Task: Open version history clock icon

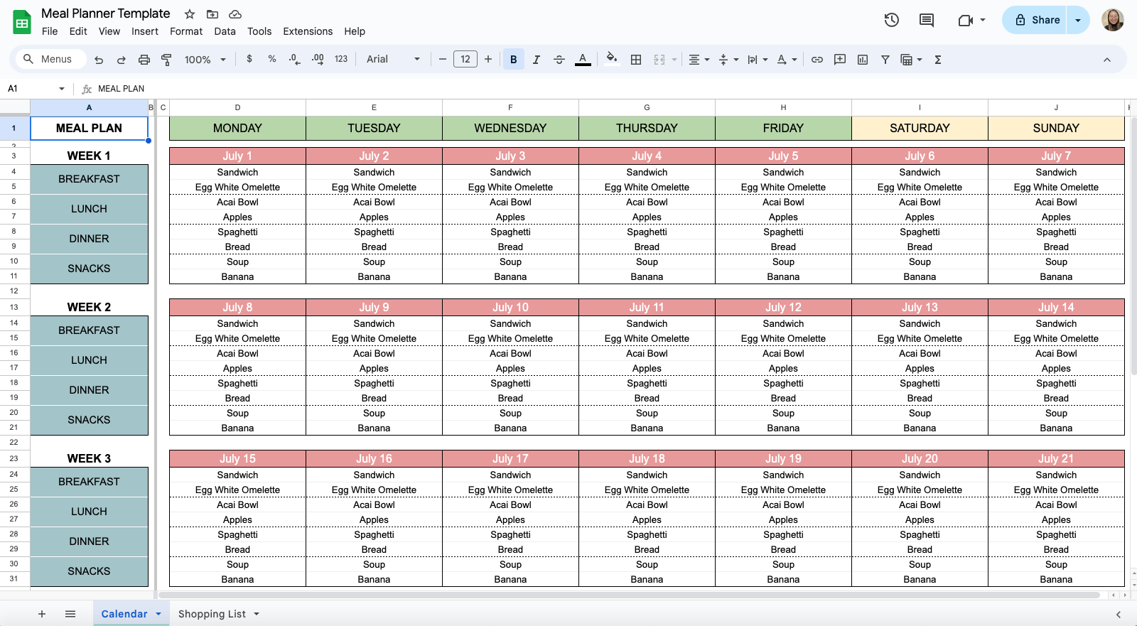Action: 891,20
